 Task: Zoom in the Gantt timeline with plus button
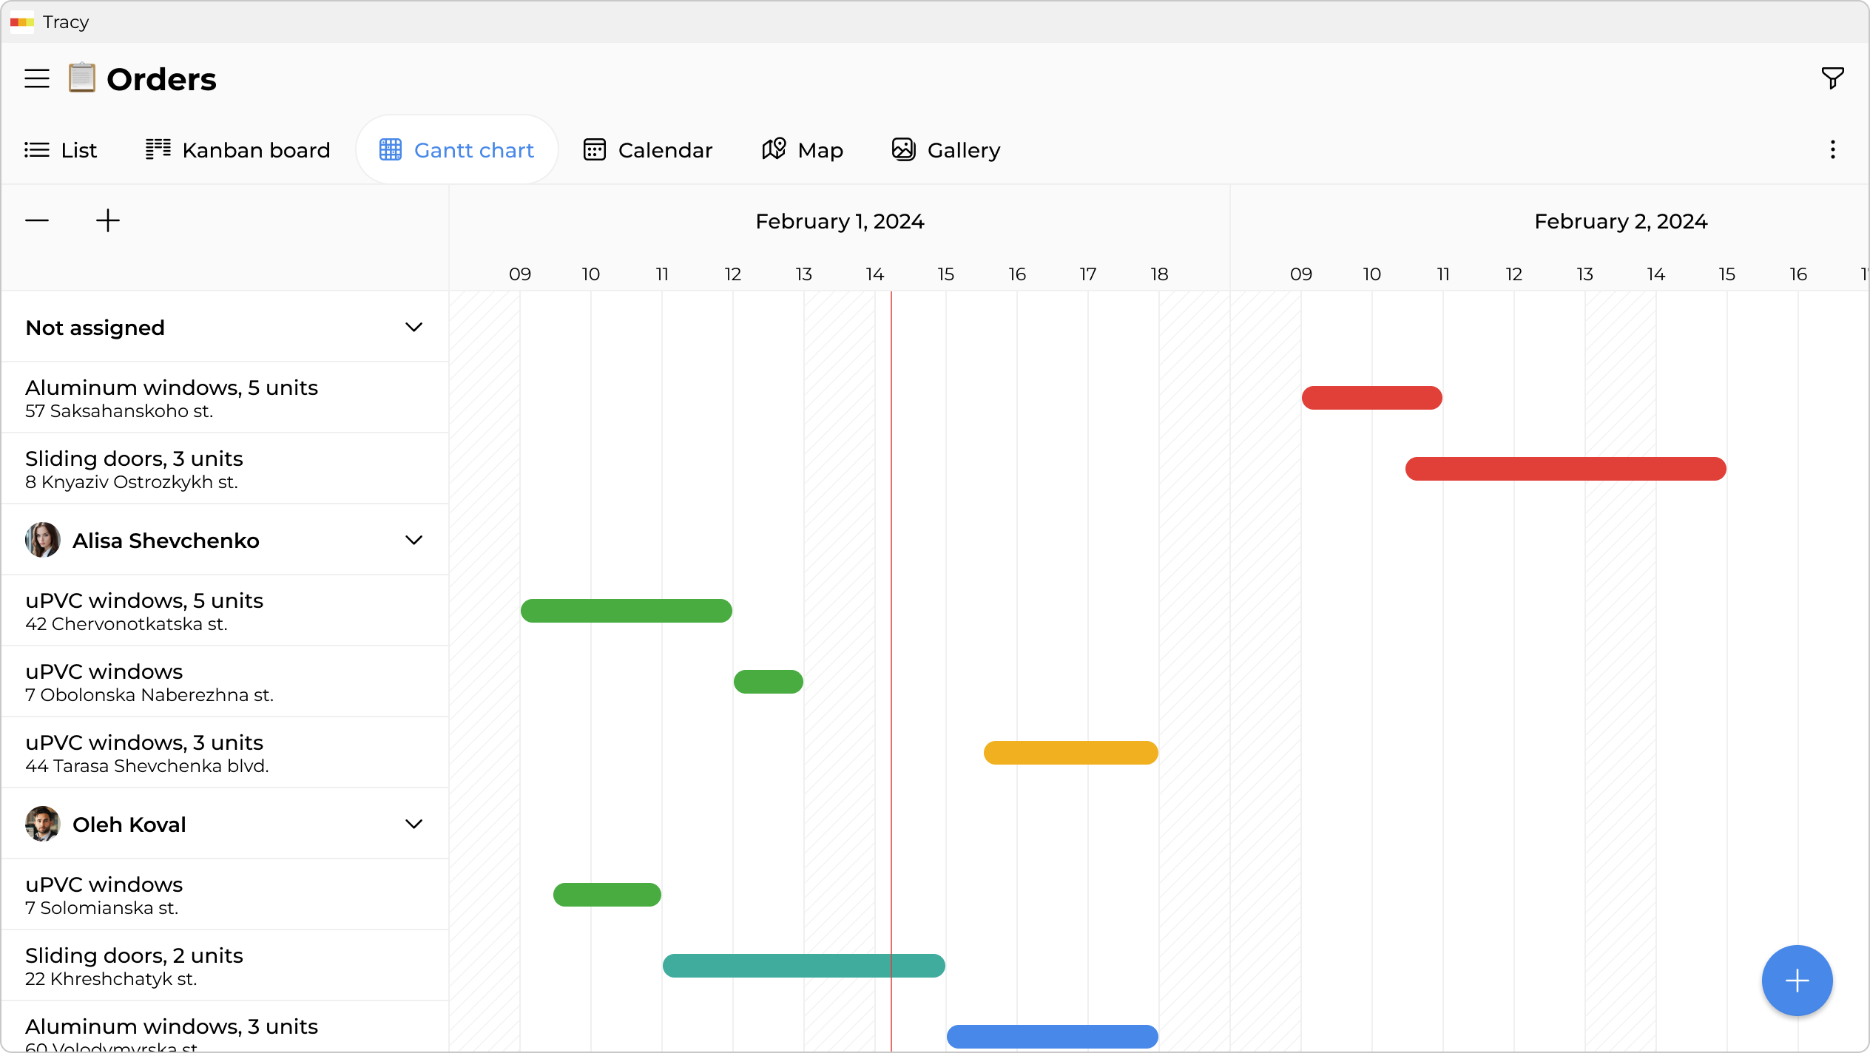[107, 220]
